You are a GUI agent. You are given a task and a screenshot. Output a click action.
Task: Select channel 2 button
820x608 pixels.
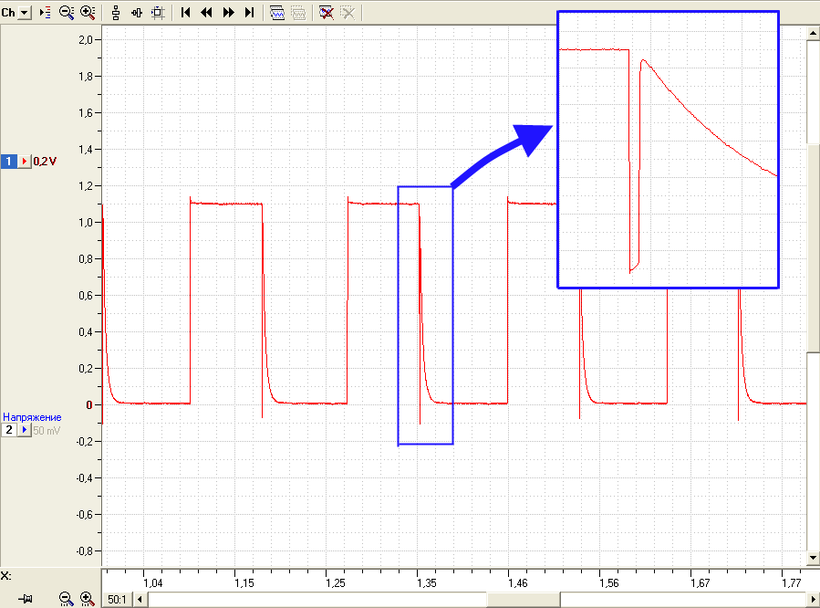(9, 430)
